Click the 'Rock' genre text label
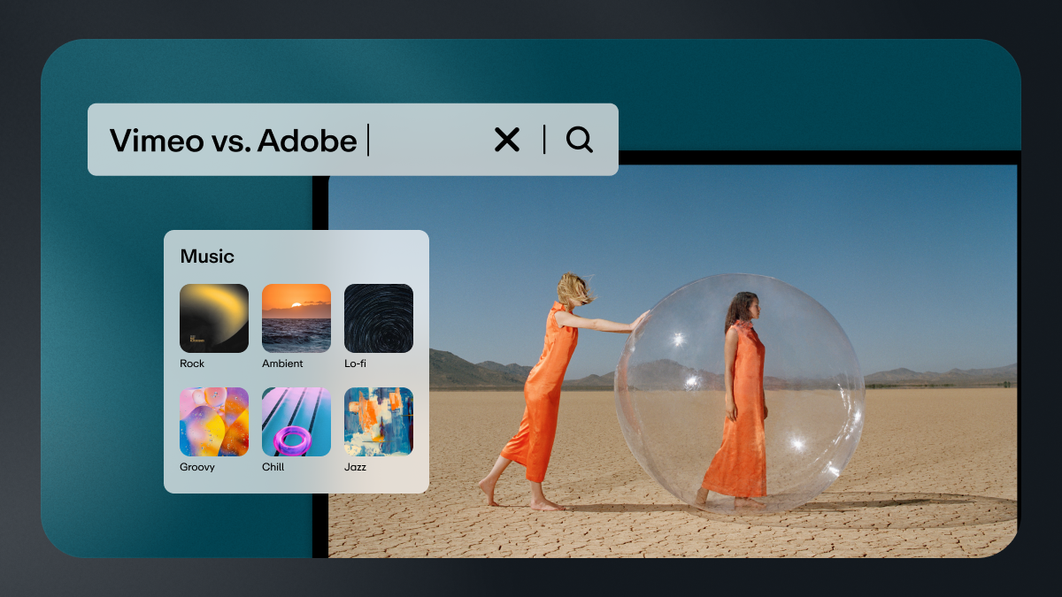 pyautogui.click(x=192, y=364)
